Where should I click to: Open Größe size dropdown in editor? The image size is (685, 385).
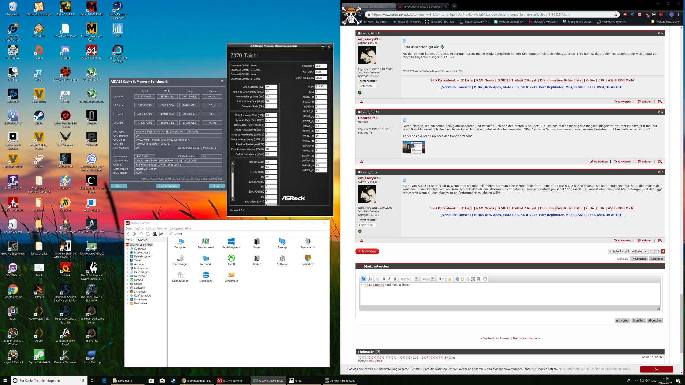pyautogui.click(x=428, y=279)
